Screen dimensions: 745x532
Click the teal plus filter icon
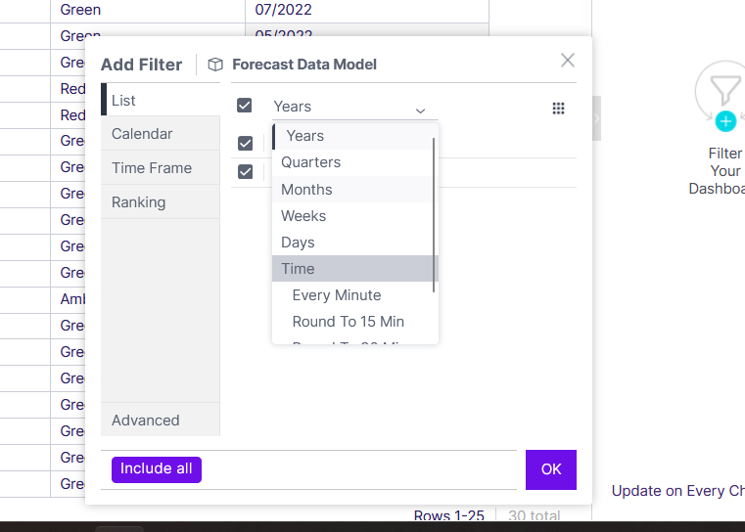725,121
